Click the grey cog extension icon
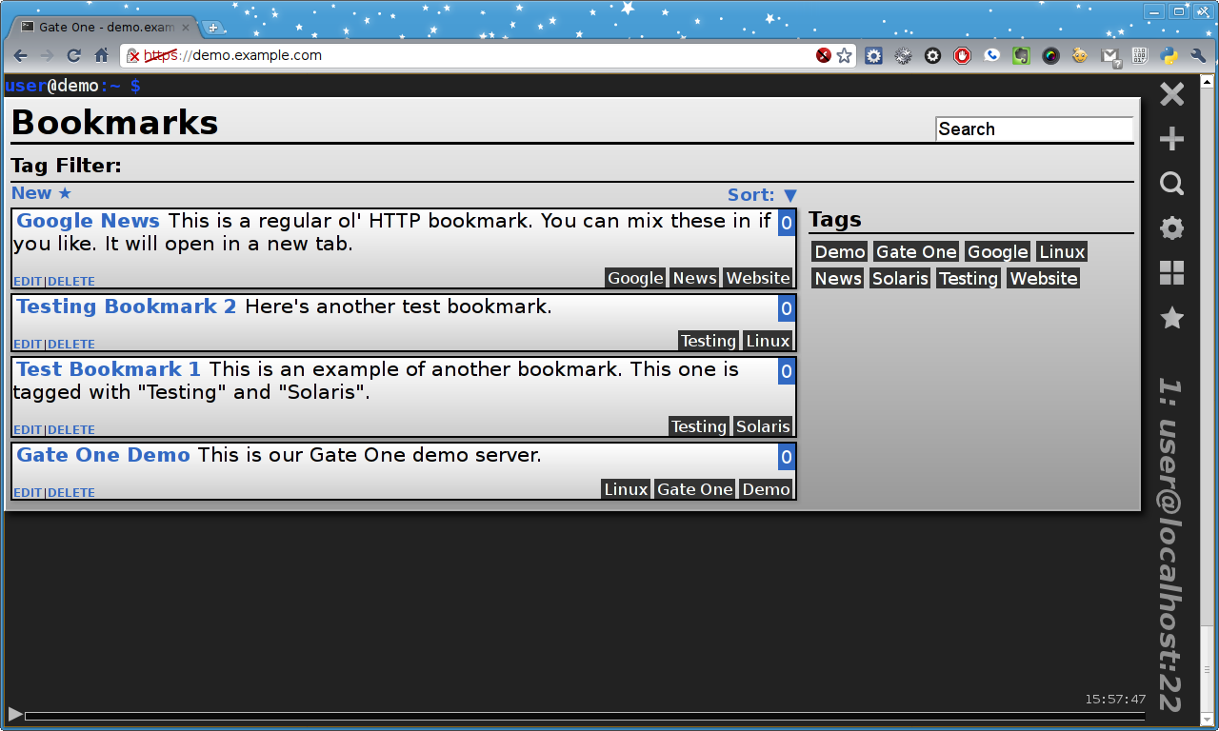This screenshot has width=1219, height=731. click(x=903, y=55)
